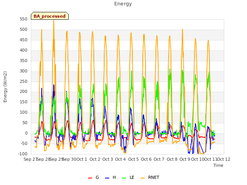This screenshot has height=185, width=247.
Task: Click the 350 y-axis tick label
Action: [x=24, y=61]
